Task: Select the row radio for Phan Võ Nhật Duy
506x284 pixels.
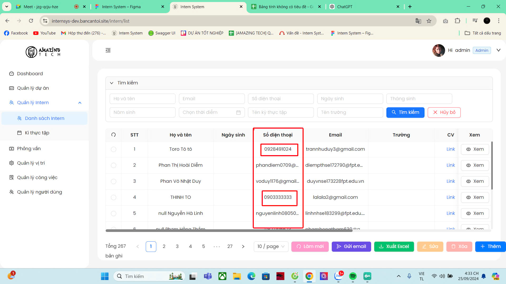Action: tap(114, 181)
